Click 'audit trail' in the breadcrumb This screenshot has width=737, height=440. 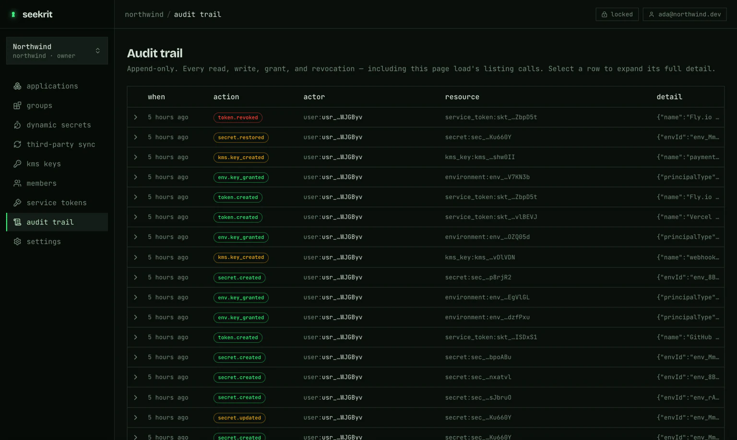tap(198, 14)
